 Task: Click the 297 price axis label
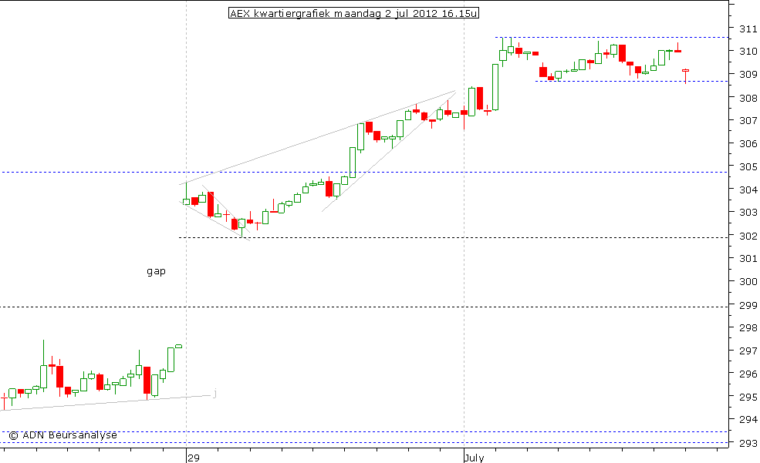pos(748,351)
